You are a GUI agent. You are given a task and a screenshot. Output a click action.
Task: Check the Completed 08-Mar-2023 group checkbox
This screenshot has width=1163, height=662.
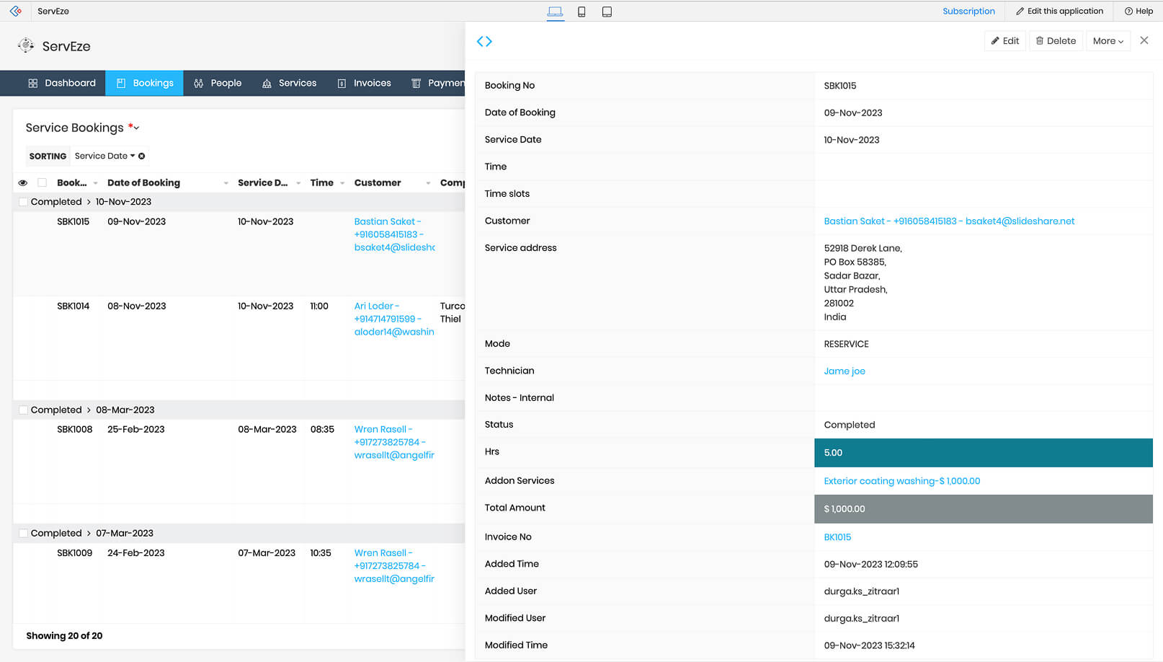click(23, 410)
